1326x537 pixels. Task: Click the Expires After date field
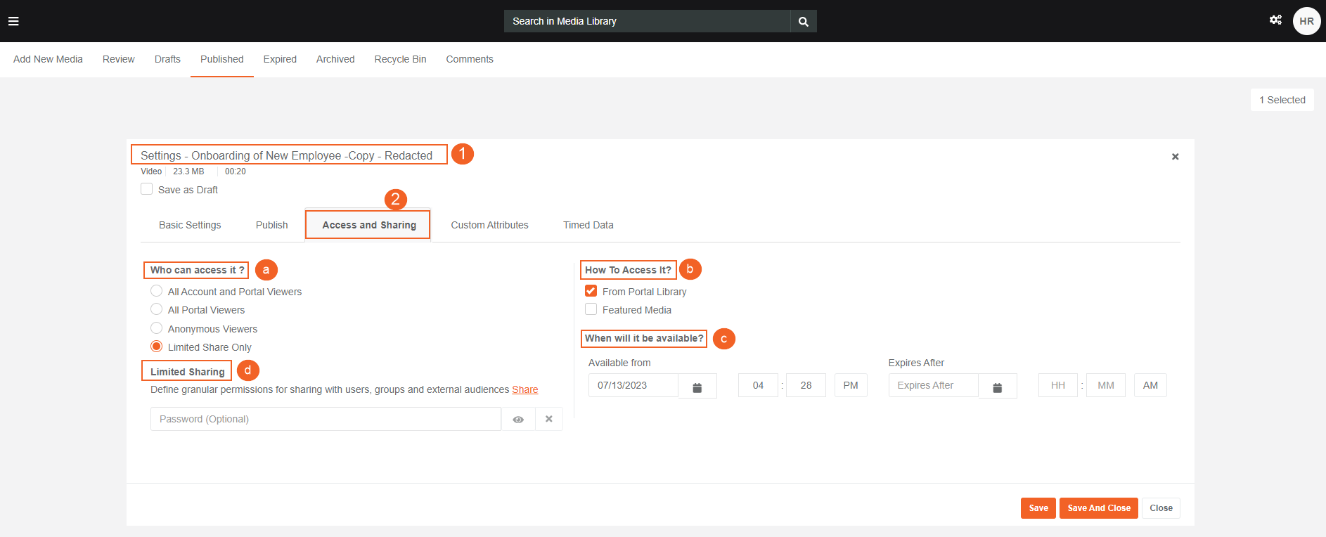click(x=934, y=385)
